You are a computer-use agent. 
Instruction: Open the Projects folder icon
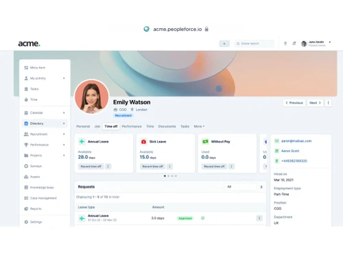coord(26,156)
